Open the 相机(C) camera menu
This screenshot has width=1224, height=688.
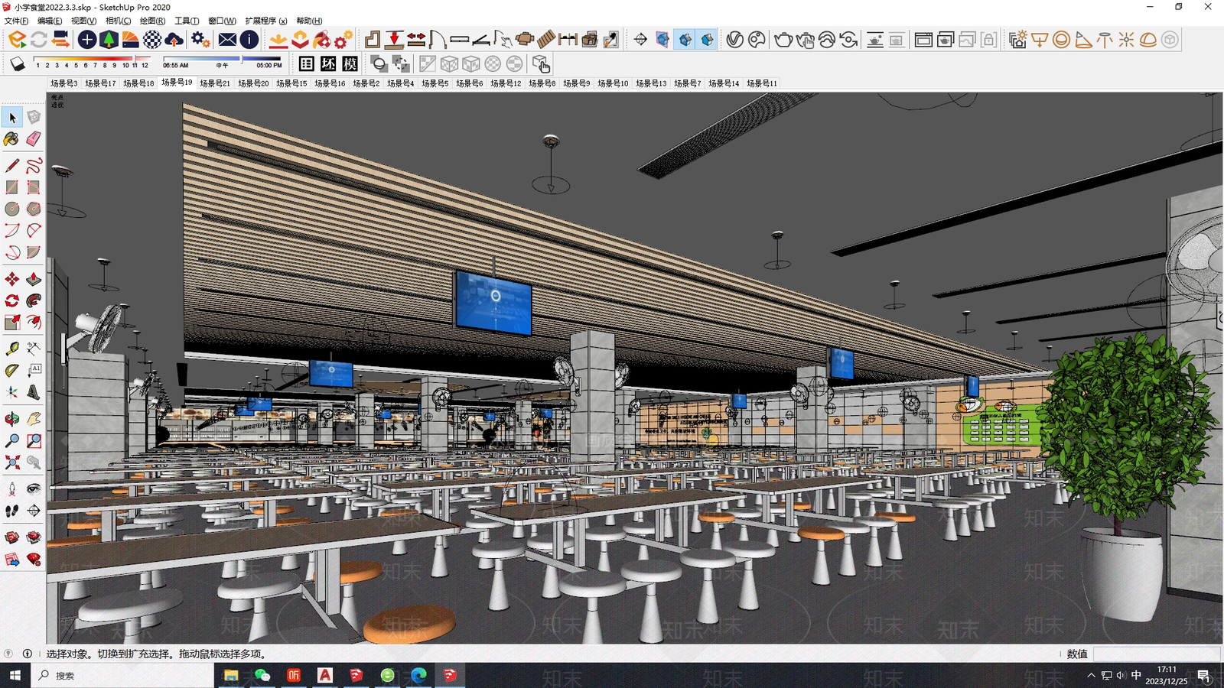118,21
